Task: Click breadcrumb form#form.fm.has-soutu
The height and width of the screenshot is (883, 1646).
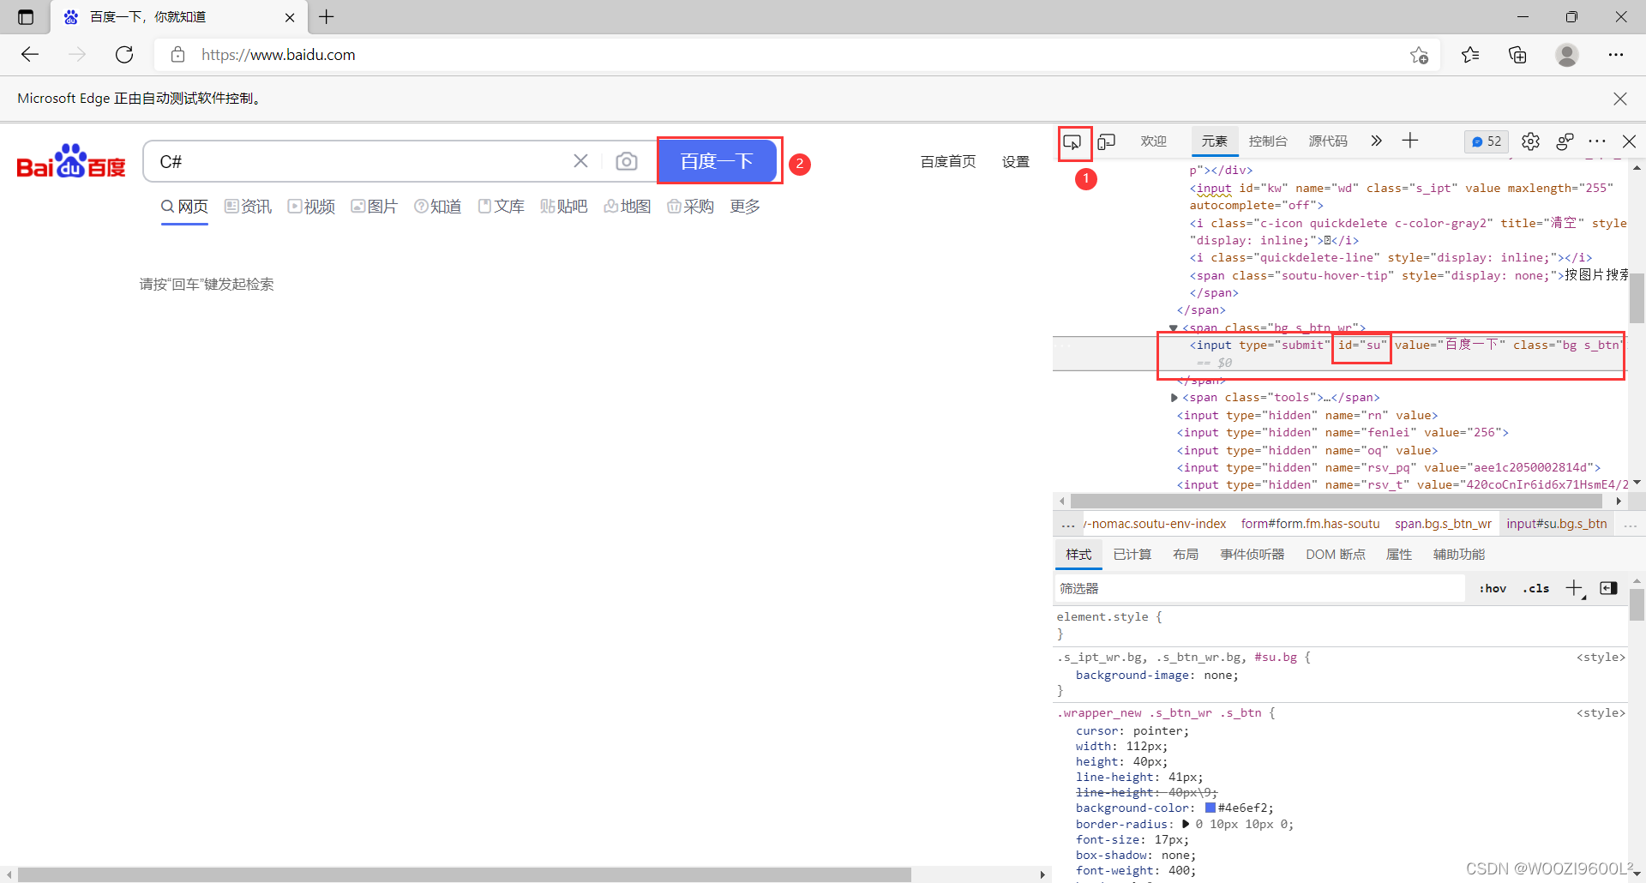Action: pyautogui.click(x=1310, y=524)
